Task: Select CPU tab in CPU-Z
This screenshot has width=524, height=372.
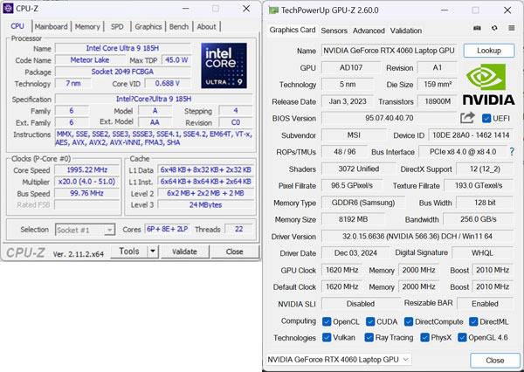Action: 17,26
